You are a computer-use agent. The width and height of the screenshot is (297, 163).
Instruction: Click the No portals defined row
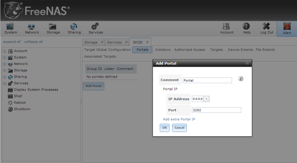click(111, 77)
